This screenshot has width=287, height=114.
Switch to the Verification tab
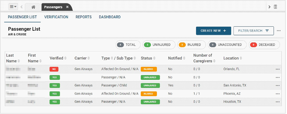(56, 17)
